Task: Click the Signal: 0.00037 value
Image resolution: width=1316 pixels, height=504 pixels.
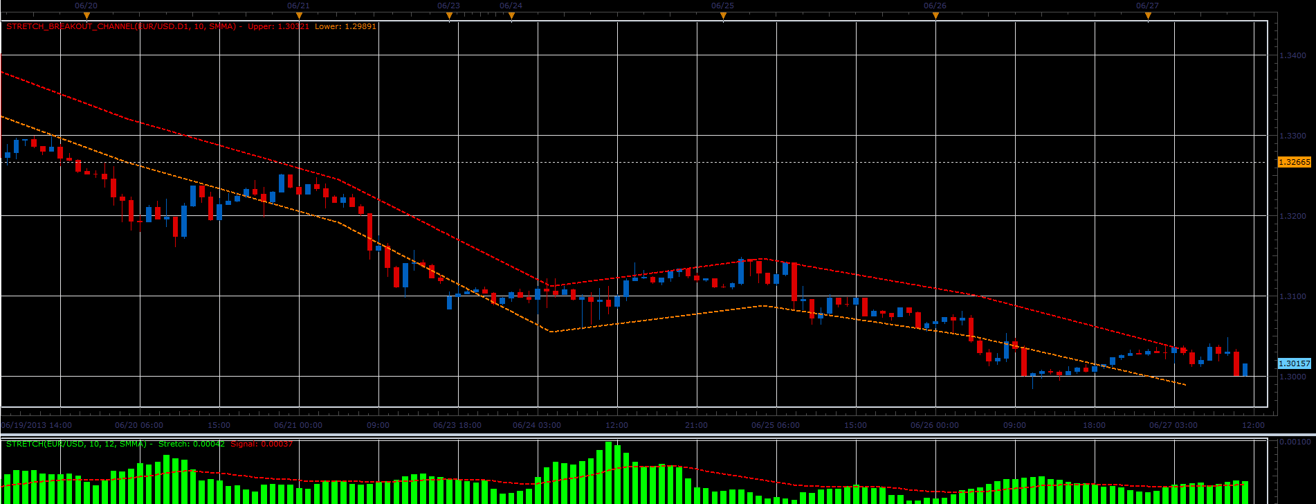Action: coord(262,444)
